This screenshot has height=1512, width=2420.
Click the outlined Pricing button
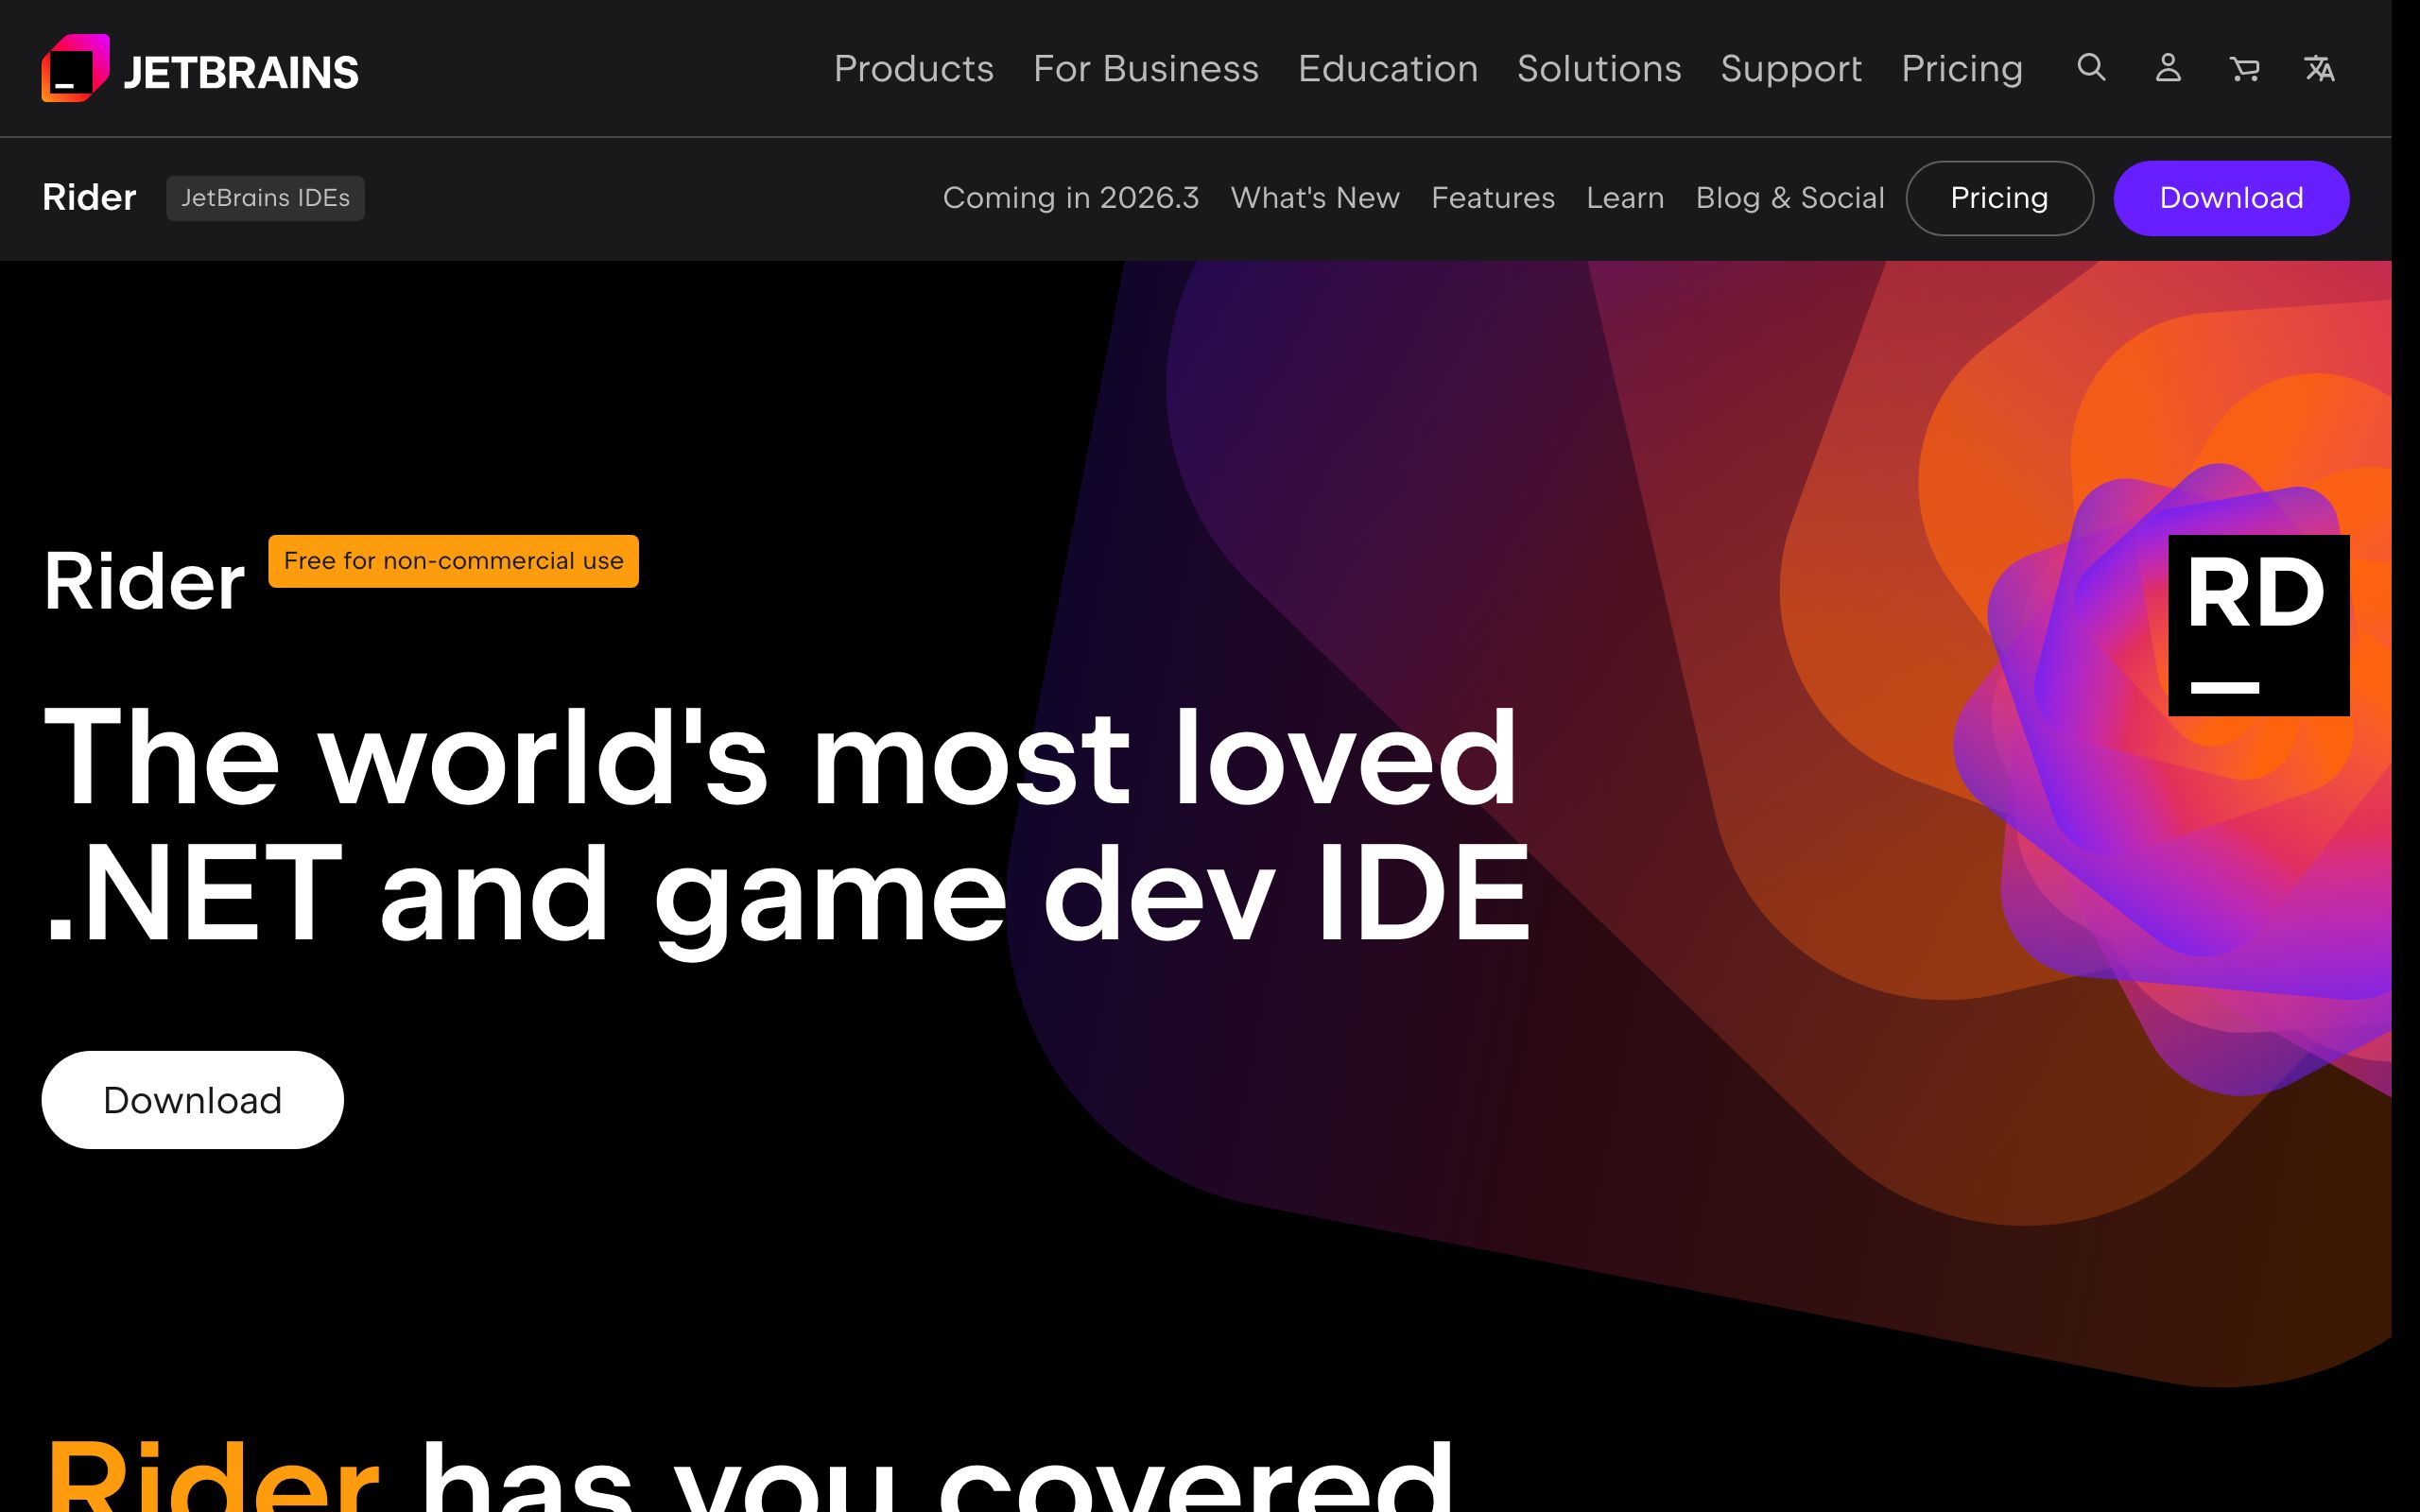point(1999,198)
